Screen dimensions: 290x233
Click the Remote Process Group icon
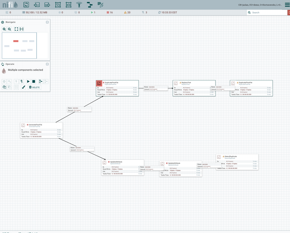[x=68, y=5]
